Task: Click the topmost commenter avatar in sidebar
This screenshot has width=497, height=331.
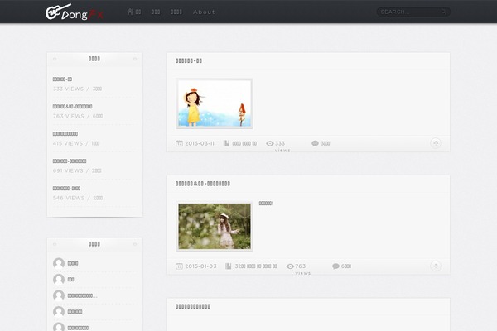Action: [59, 263]
